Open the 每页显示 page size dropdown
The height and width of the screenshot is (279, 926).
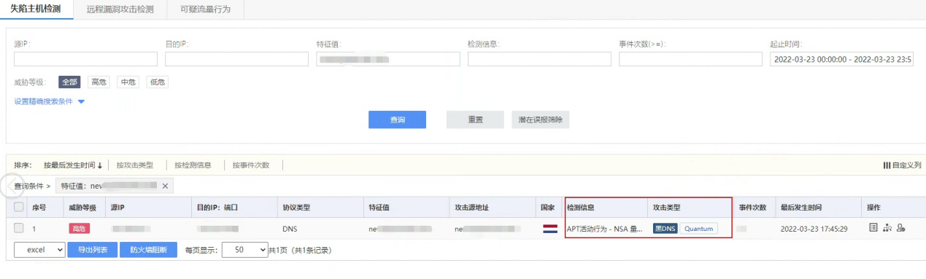(x=244, y=250)
